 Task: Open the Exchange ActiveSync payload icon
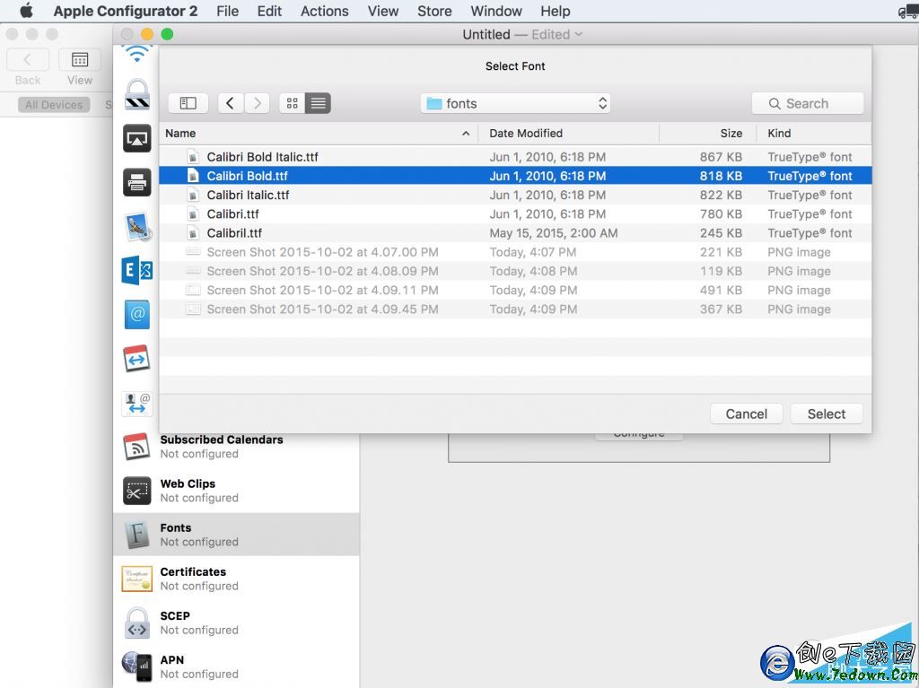[137, 270]
